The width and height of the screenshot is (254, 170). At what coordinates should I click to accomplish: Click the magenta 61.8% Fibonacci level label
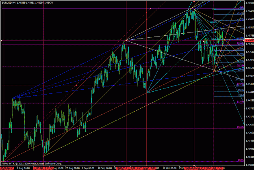(x=241, y=102)
